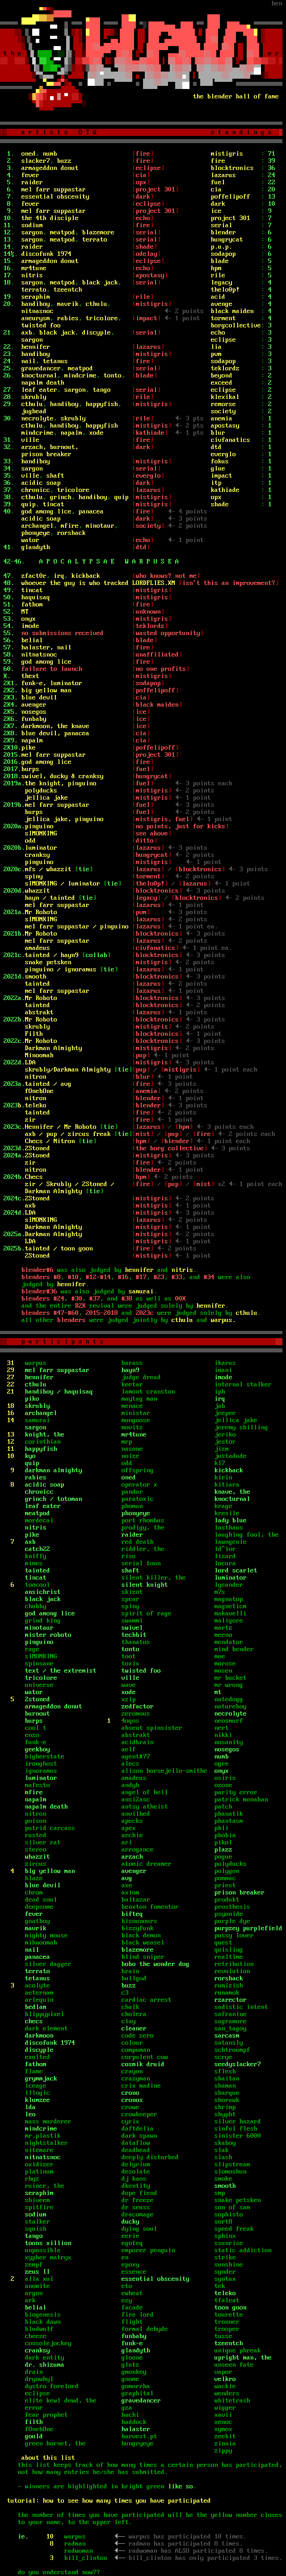Select the failure to launch entry

51,668
